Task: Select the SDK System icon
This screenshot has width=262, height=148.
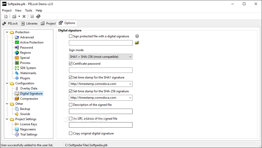Action: (17, 68)
